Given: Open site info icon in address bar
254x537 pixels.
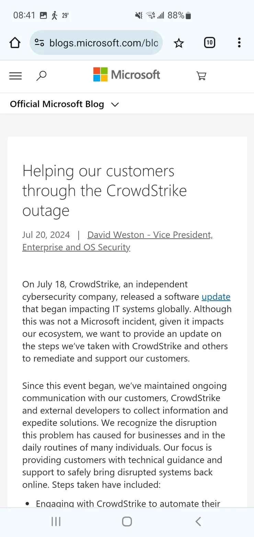Looking at the screenshot, I should coord(39,43).
